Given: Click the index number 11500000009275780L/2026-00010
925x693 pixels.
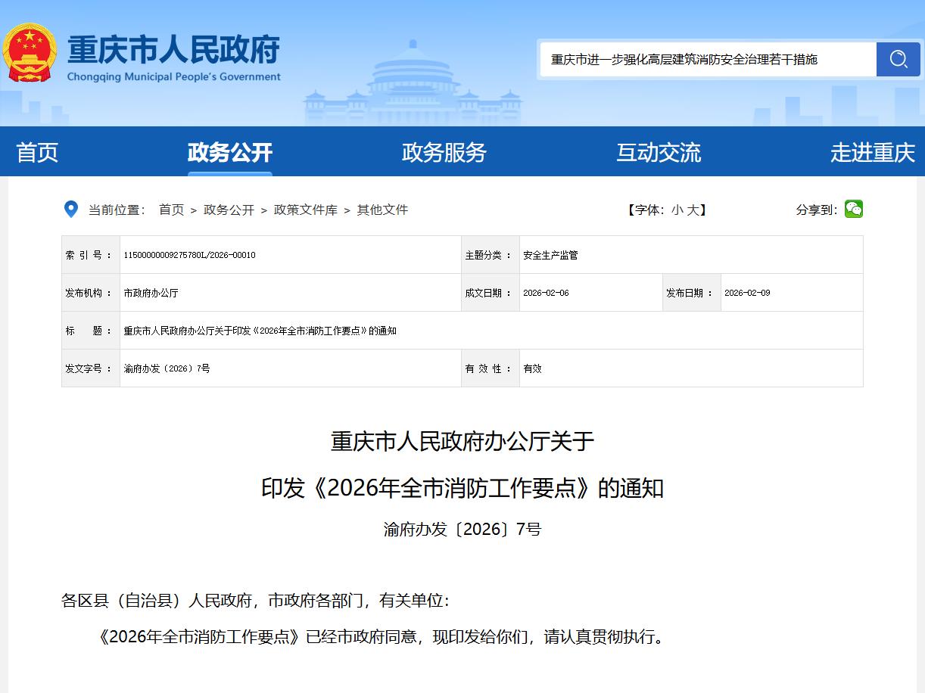Looking at the screenshot, I should tap(189, 255).
